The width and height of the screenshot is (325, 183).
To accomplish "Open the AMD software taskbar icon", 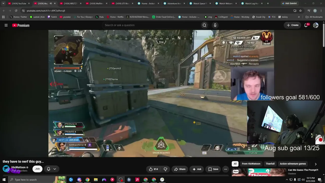I will coord(137,180).
